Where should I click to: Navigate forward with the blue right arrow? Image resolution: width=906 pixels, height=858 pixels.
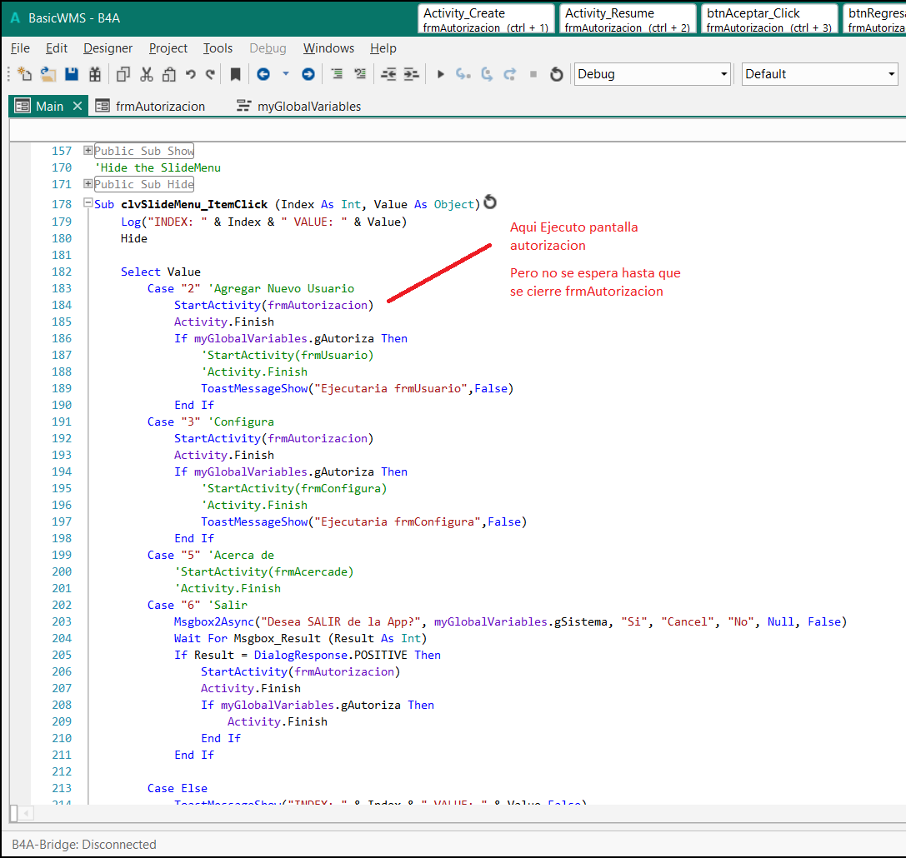click(308, 74)
